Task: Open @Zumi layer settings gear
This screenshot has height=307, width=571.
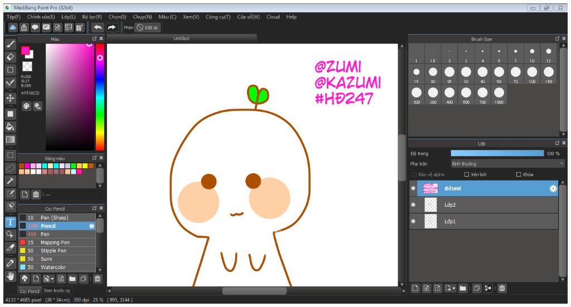Action: (x=553, y=188)
